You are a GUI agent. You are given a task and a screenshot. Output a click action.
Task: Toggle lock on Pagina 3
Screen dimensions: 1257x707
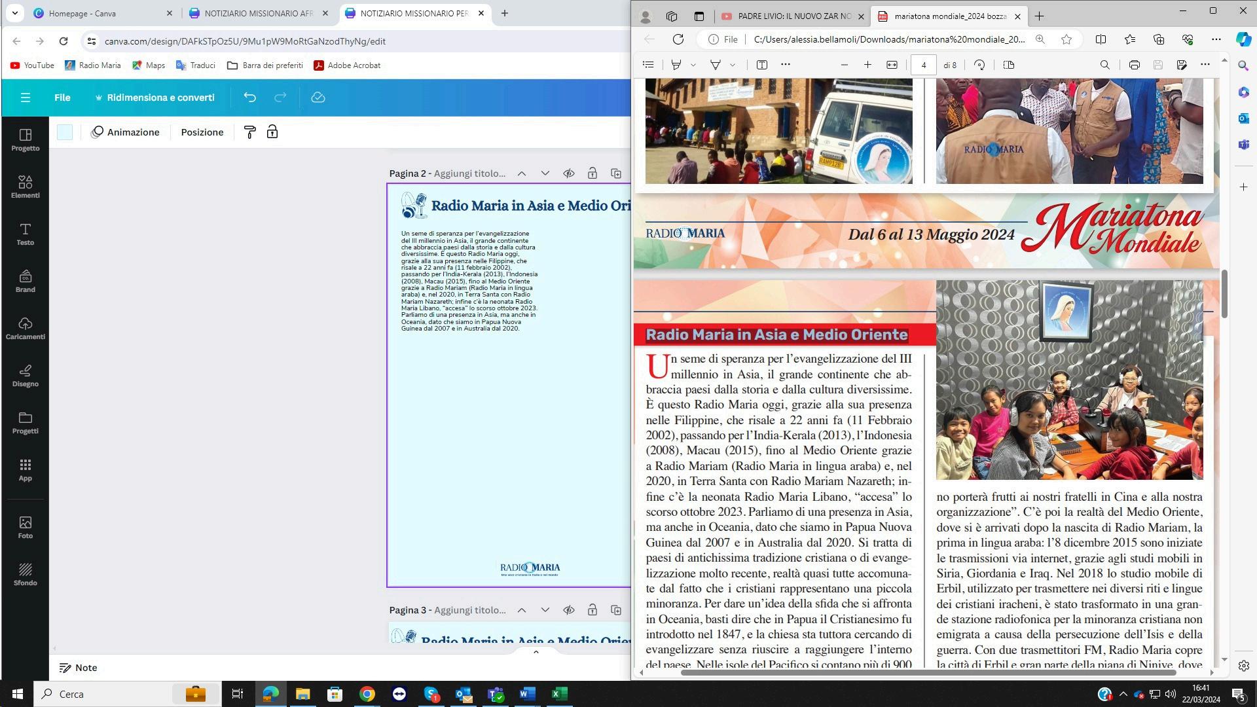pyautogui.click(x=592, y=610)
